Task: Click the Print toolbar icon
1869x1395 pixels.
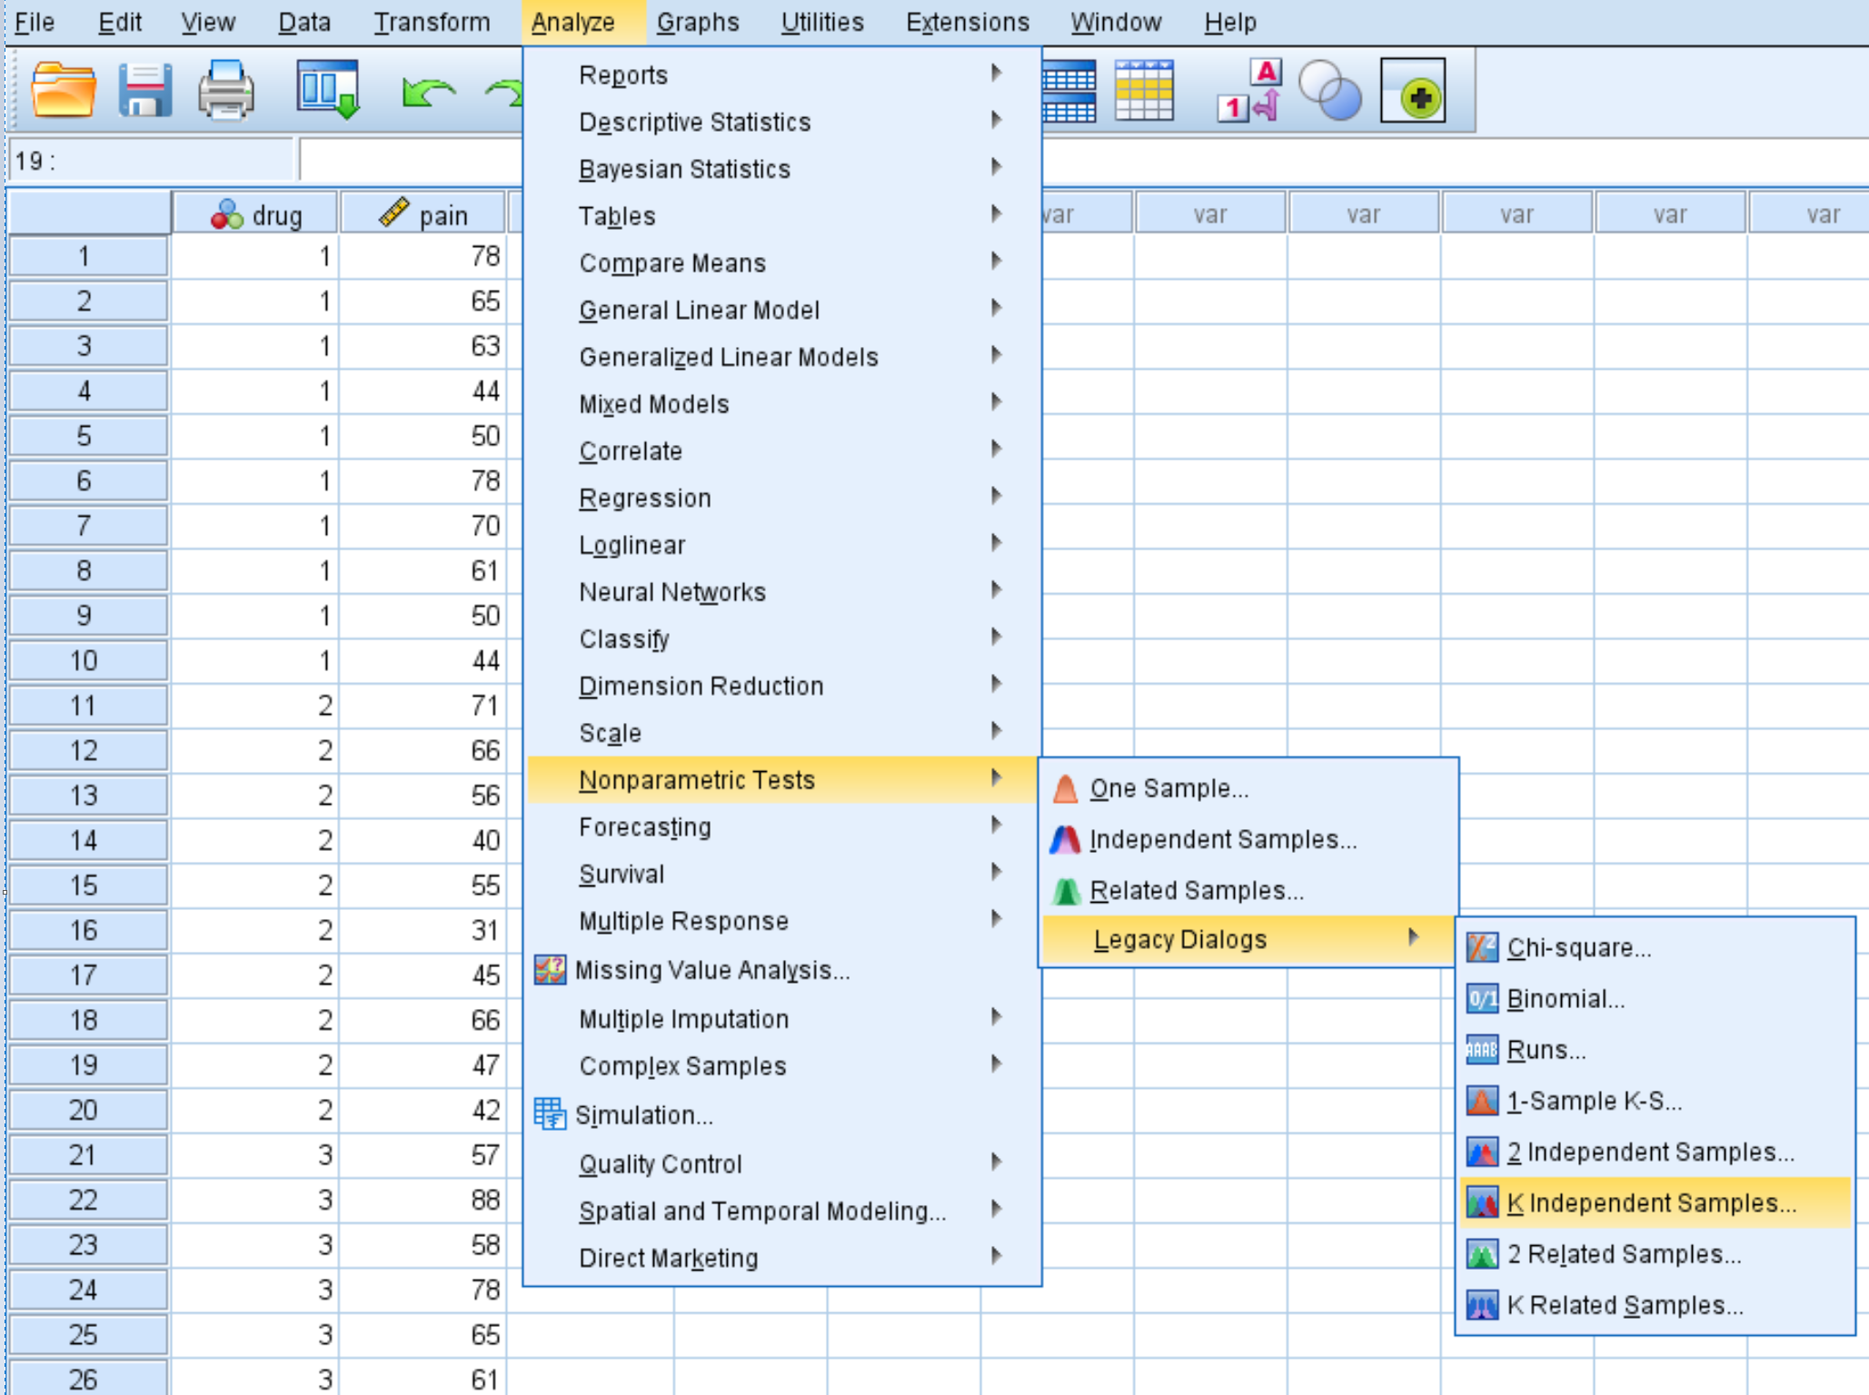Action: (225, 91)
